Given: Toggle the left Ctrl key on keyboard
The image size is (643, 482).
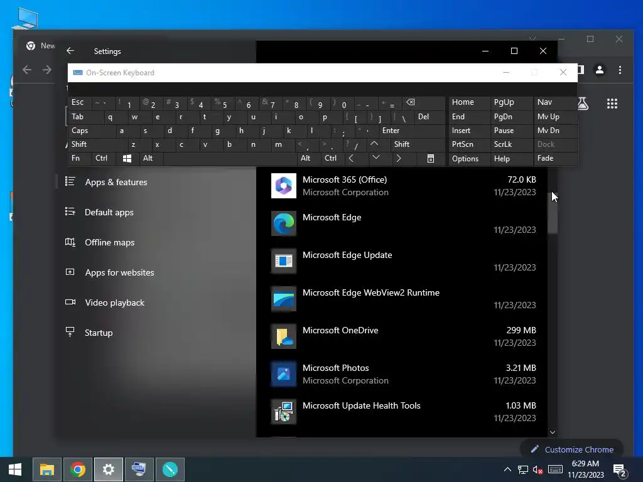Looking at the screenshot, I should click(104, 159).
